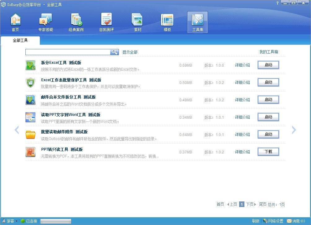Select the 自我测评 self-assessment icon

[x=107, y=22]
